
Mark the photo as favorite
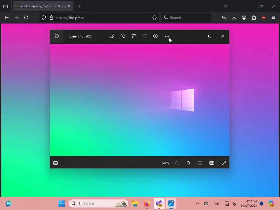tap(145, 36)
